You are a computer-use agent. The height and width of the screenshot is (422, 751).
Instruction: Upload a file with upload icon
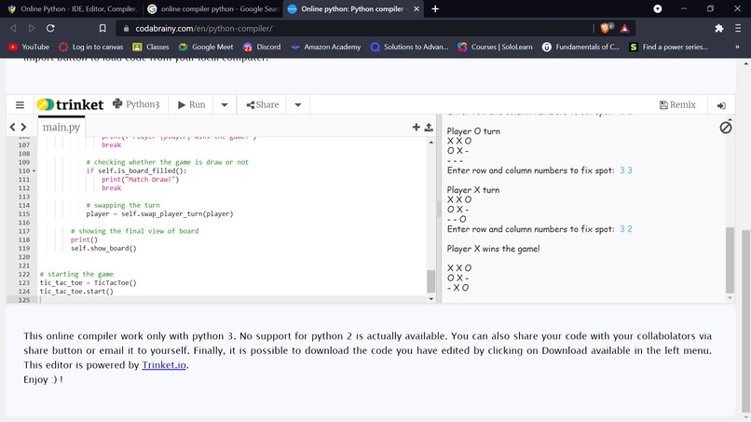pos(429,127)
